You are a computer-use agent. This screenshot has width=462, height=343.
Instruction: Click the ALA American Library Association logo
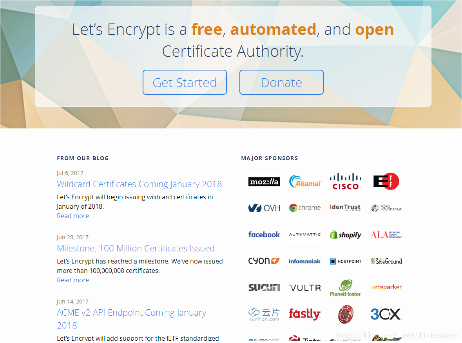[x=386, y=235]
